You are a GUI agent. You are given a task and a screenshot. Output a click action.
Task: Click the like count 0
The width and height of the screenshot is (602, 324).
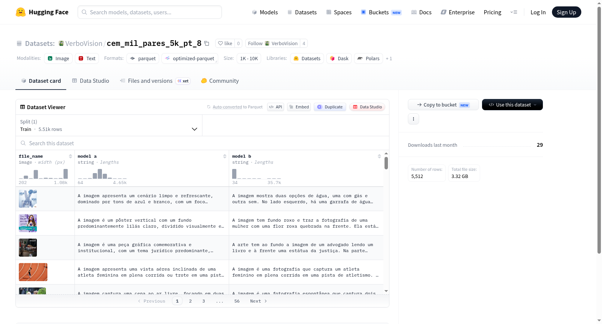click(239, 43)
